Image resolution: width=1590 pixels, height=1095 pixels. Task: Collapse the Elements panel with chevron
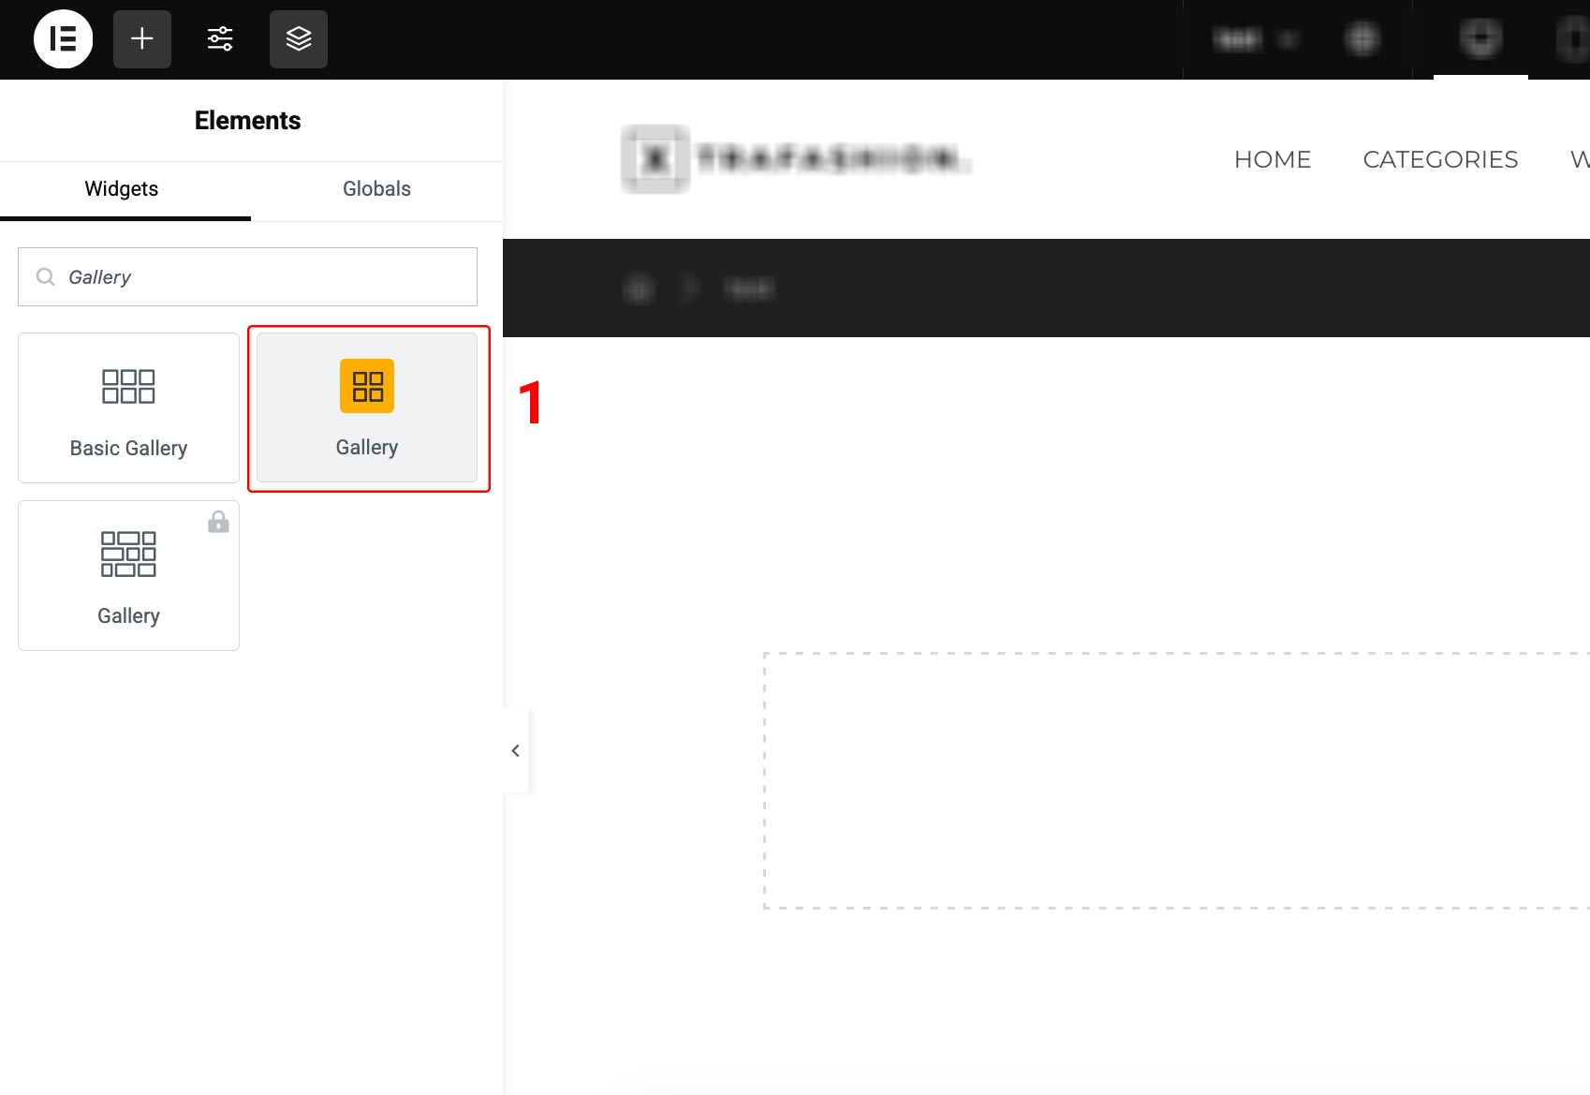point(515,751)
